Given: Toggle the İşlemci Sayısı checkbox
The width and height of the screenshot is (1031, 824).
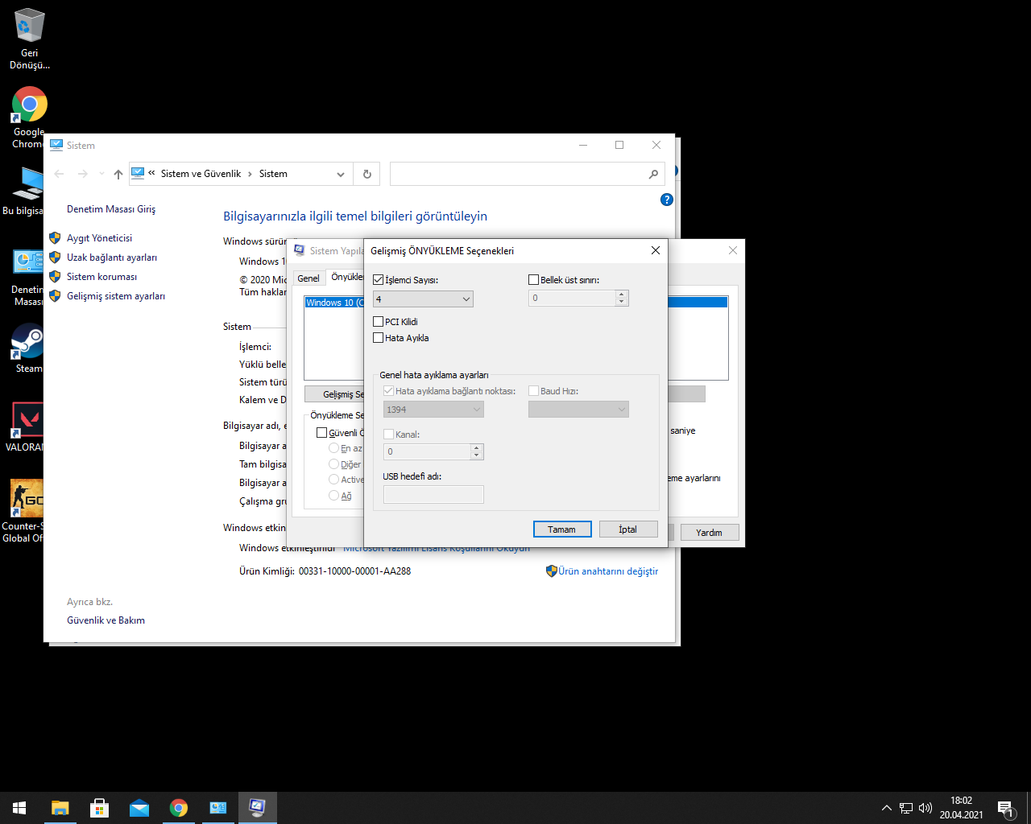Looking at the screenshot, I should point(379,280).
